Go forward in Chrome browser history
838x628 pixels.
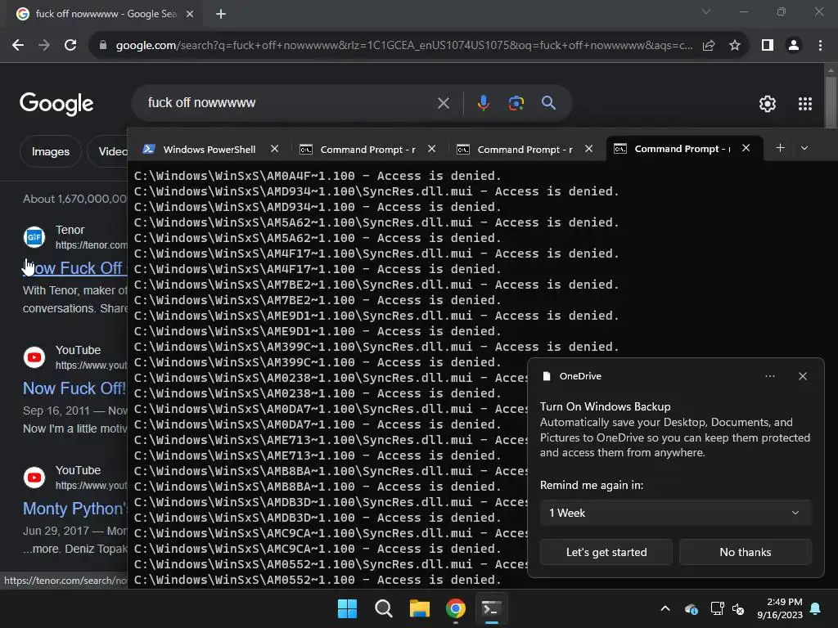pyautogui.click(x=44, y=46)
